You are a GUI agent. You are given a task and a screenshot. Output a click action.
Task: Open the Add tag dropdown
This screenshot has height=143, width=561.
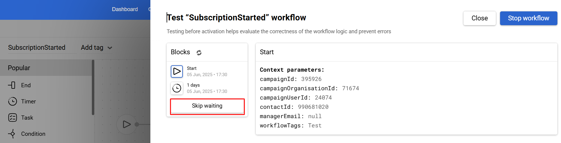click(96, 48)
